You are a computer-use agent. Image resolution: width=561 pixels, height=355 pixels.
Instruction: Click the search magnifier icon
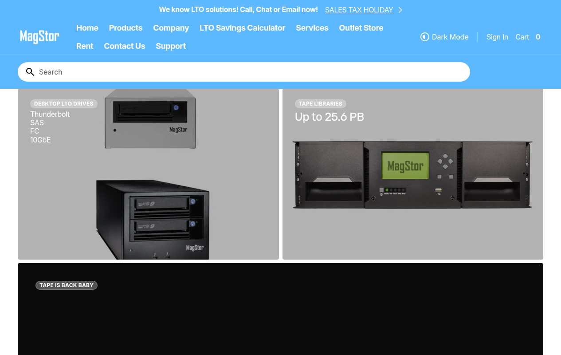[x=30, y=72]
